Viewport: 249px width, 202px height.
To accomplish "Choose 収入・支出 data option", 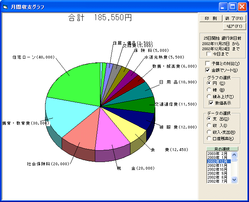I will 209,132.
